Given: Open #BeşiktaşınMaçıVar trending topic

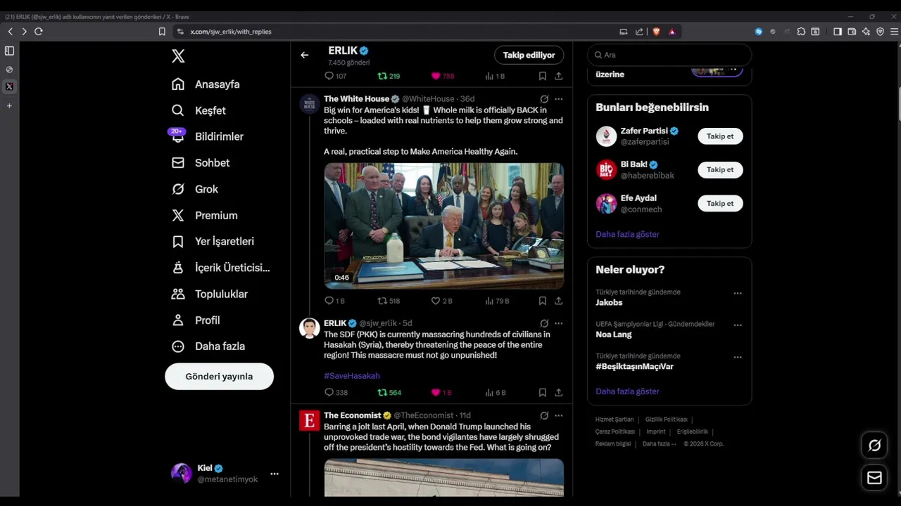Looking at the screenshot, I should coord(634,367).
